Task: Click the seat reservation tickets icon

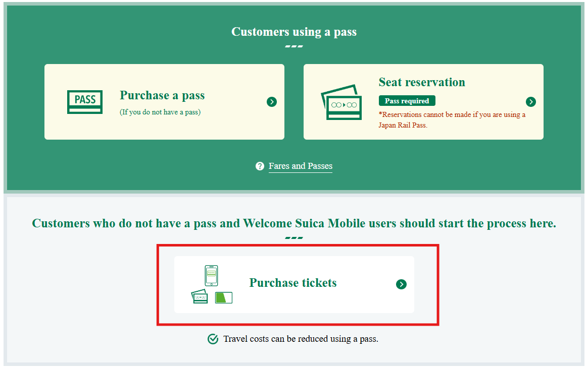Action: click(x=341, y=102)
